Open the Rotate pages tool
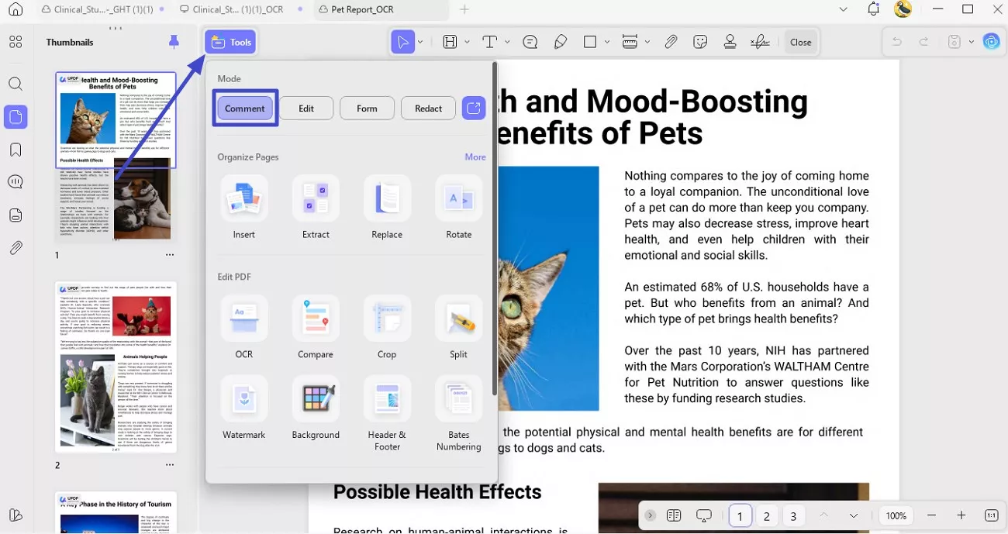 coord(458,207)
